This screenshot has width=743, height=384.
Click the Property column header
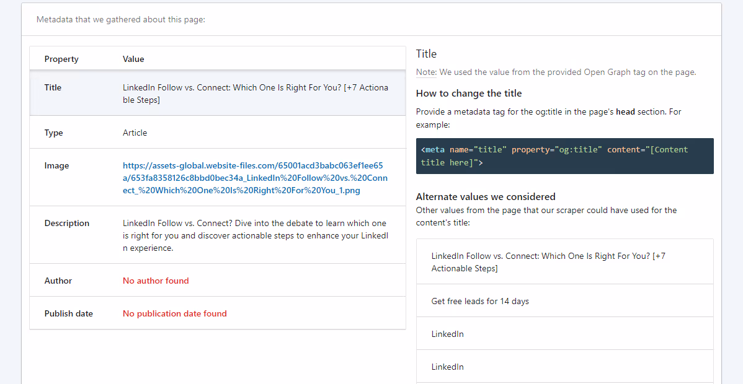tap(61, 59)
